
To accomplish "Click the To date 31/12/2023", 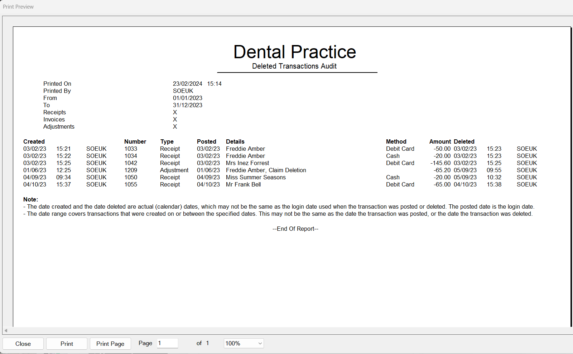I will (188, 105).
